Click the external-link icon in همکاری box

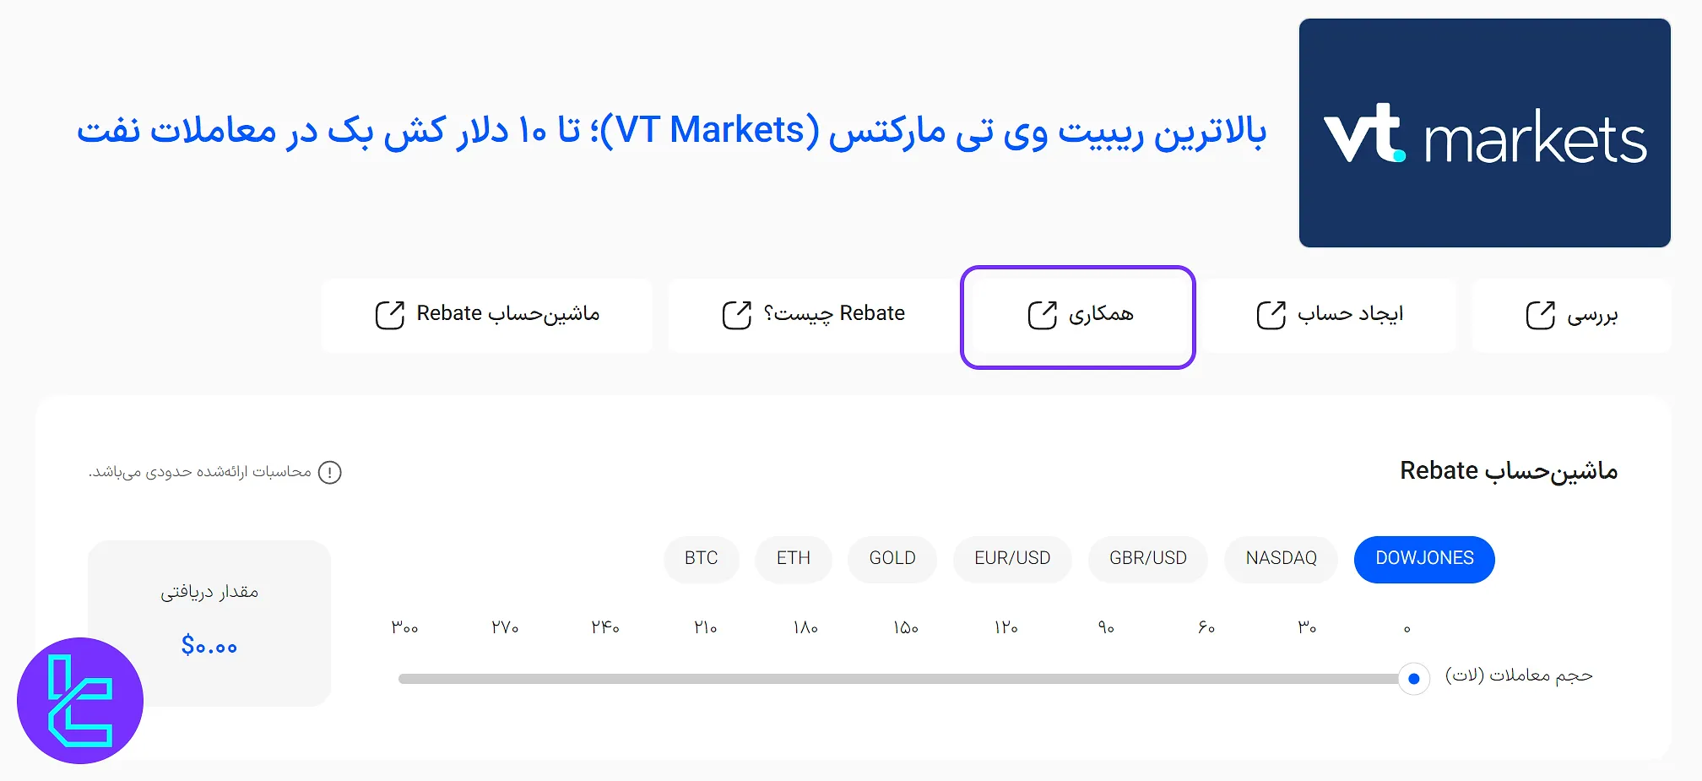tap(1042, 314)
